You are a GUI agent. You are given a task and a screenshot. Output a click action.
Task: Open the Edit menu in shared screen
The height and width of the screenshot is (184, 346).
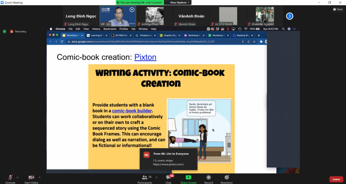(x=78, y=29)
